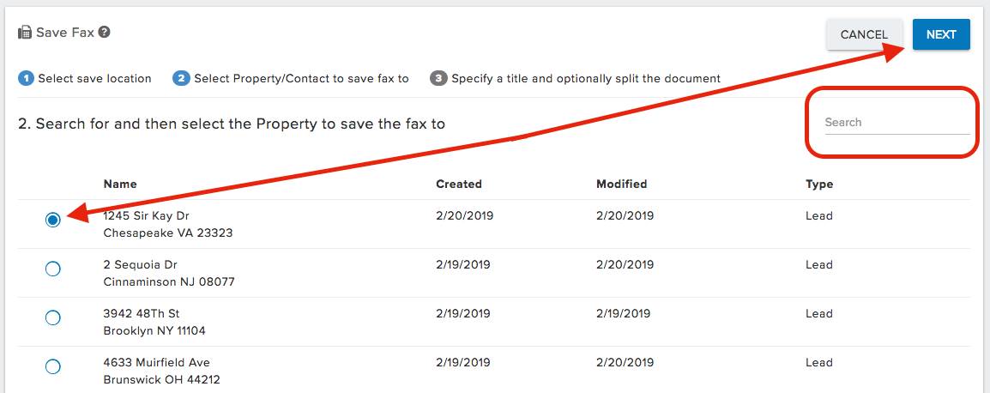This screenshot has width=990, height=393.
Task: Open Select Property/Contact to save fax to step
Action: coord(301,79)
